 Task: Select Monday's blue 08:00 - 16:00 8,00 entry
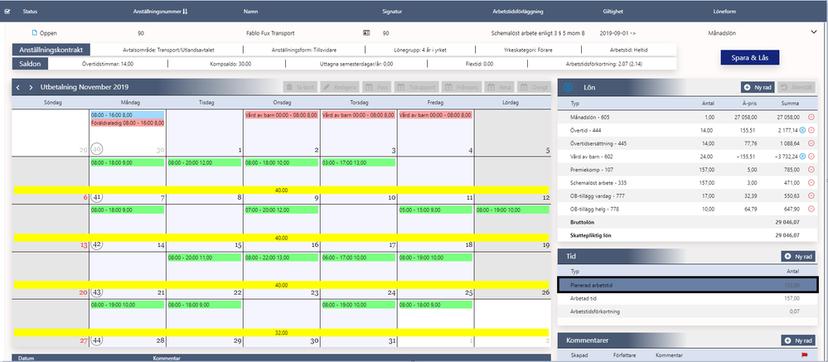tap(128, 114)
